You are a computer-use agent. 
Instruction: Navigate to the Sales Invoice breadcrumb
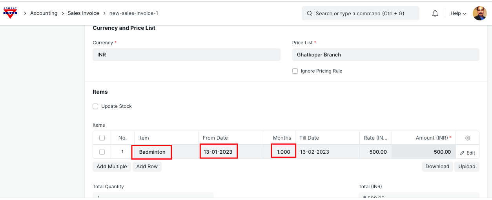click(x=83, y=13)
